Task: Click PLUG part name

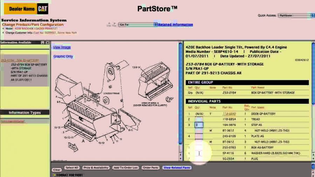Action: (x=254, y=159)
